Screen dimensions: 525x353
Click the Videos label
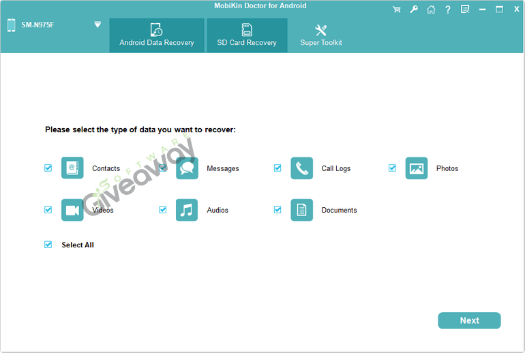click(x=103, y=210)
